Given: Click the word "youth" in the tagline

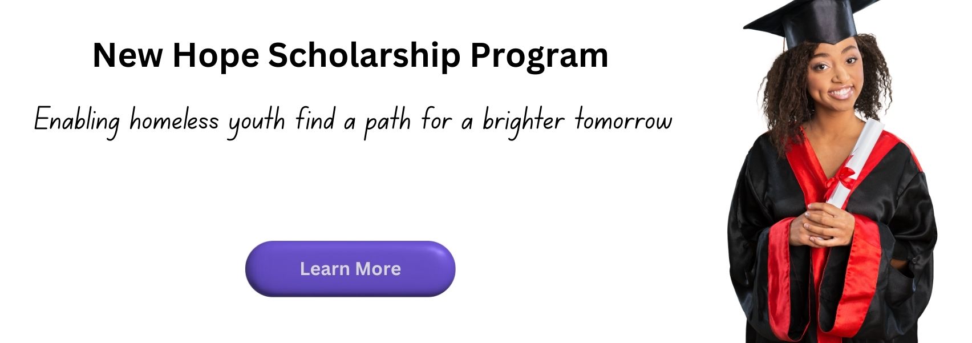Looking at the screenshot, I should 257,122.
